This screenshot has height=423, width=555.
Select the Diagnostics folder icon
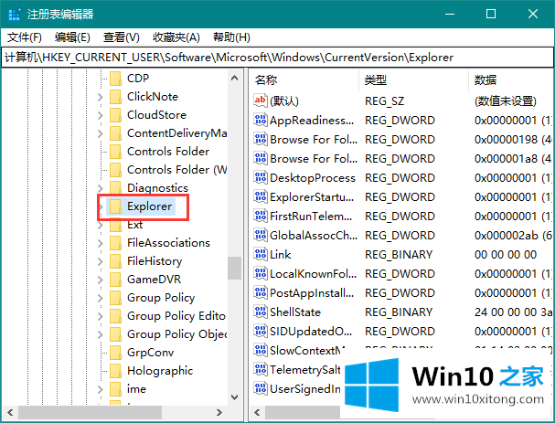(115, 188)
